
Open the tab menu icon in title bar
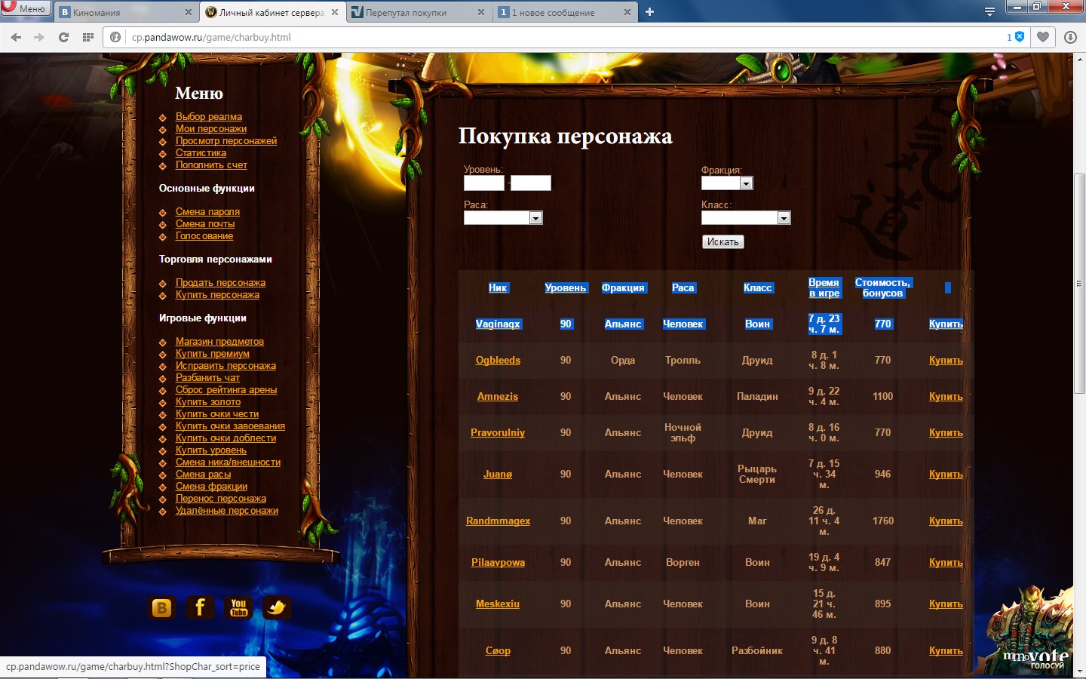tap(990, 11)
